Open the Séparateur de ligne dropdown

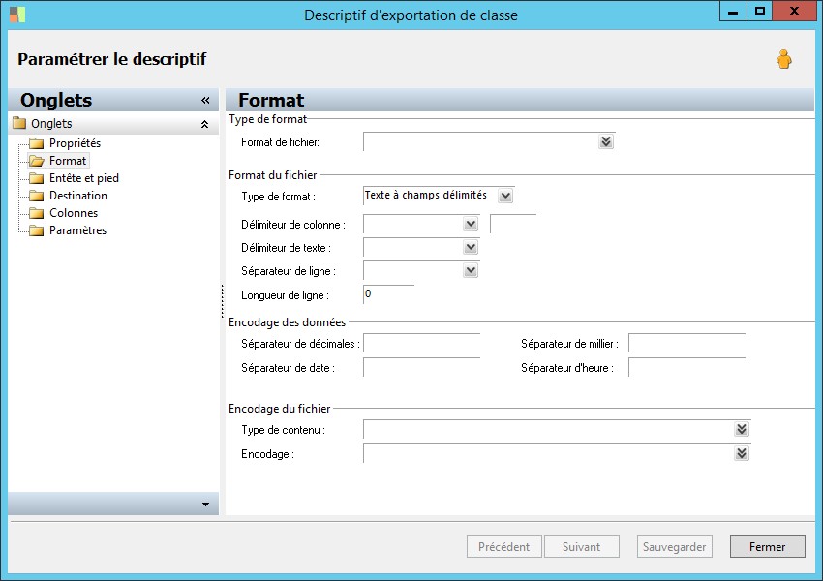pyautogui.click(x=471, y=270)
